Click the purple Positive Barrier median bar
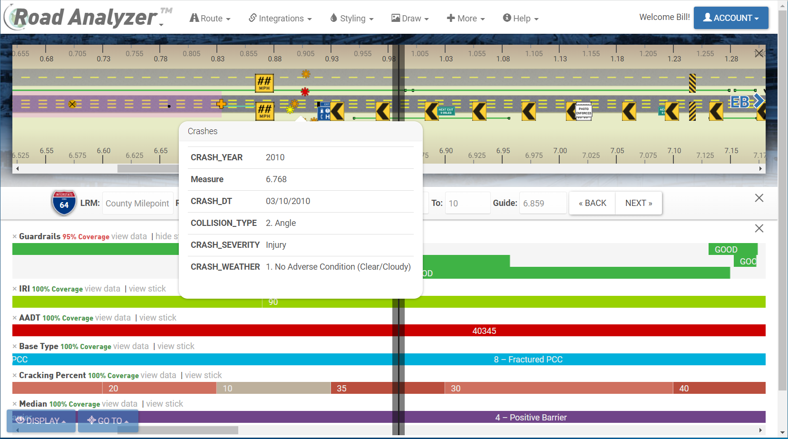 pyautogui.click(x=389, y=417)
